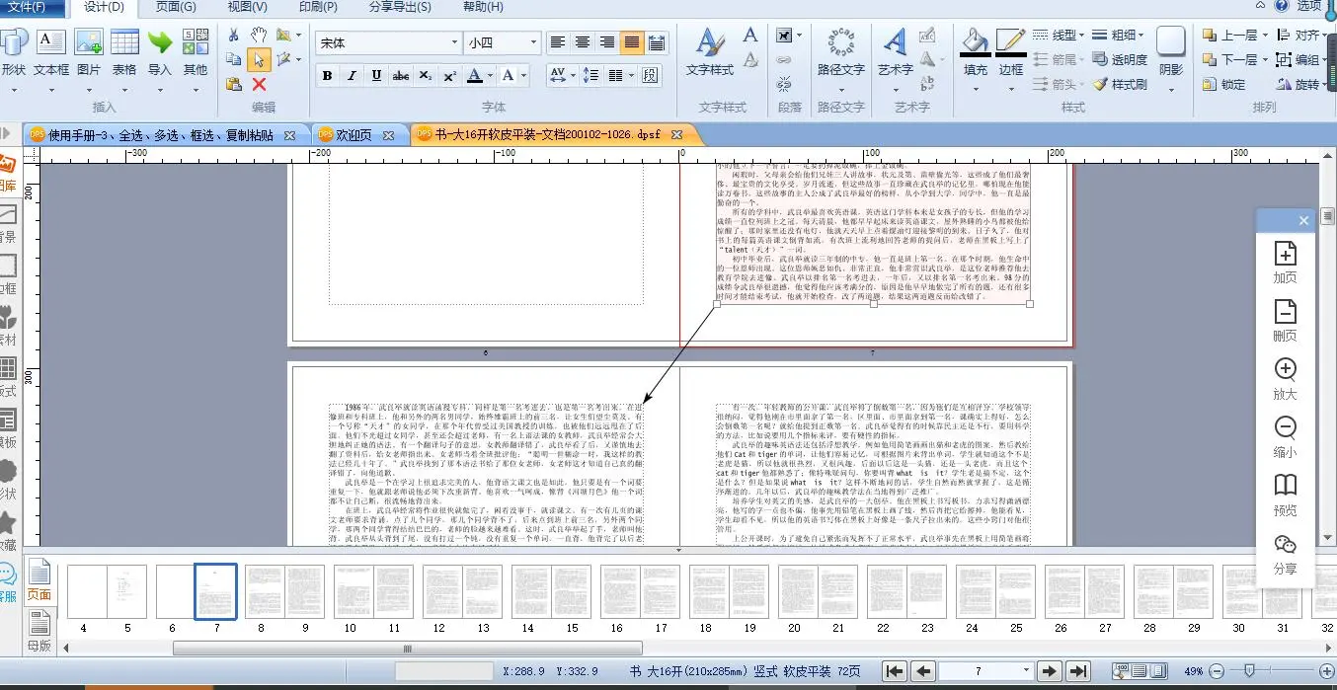Expand the page number dropdown in status bar
The height and width of the screenshot is (690, 1337).
click(1026, 671)
